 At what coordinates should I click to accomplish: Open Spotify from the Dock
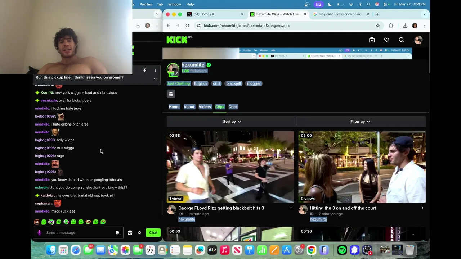coord(342,250)
